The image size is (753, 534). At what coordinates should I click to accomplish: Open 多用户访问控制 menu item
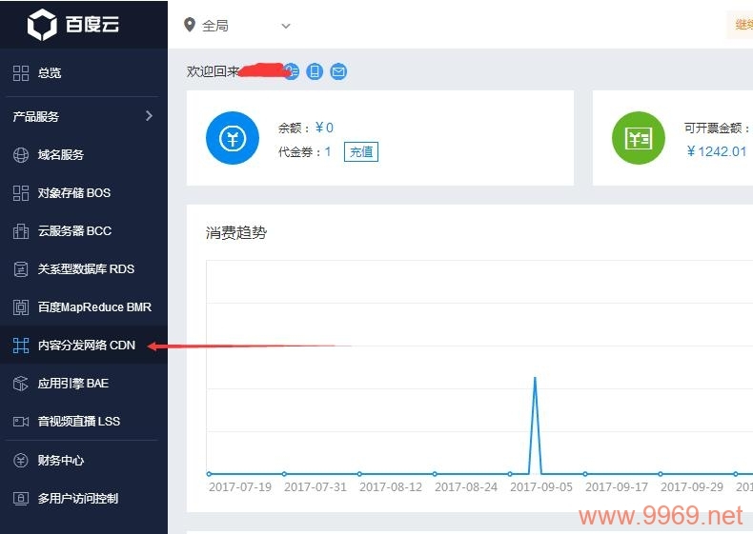click(84, 499)
